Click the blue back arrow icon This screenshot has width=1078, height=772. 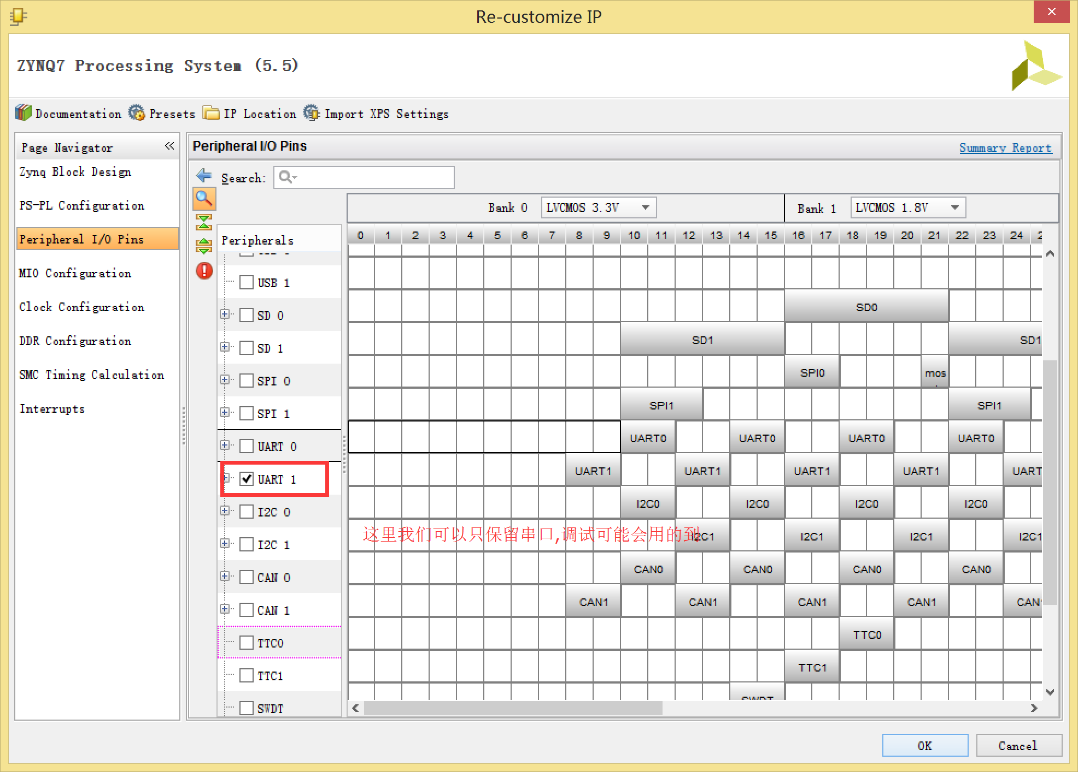(204, 176)
